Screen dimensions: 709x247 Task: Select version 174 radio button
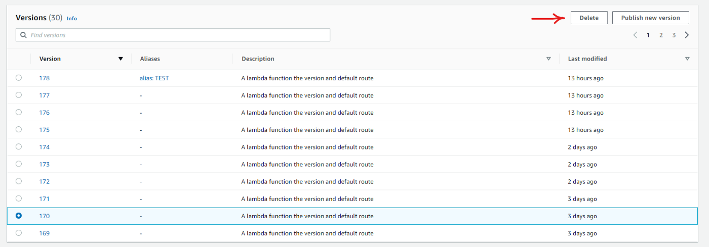(x=19, y=146)
